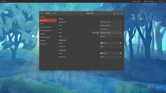
Task: Open the search in Tweaks header
Action: click(41, 13)
